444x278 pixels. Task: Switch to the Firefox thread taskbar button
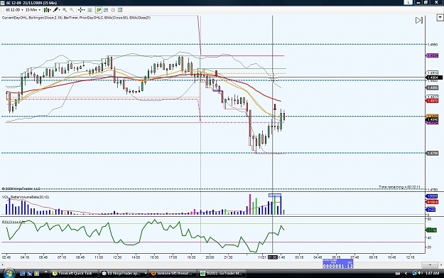[173, 274]
